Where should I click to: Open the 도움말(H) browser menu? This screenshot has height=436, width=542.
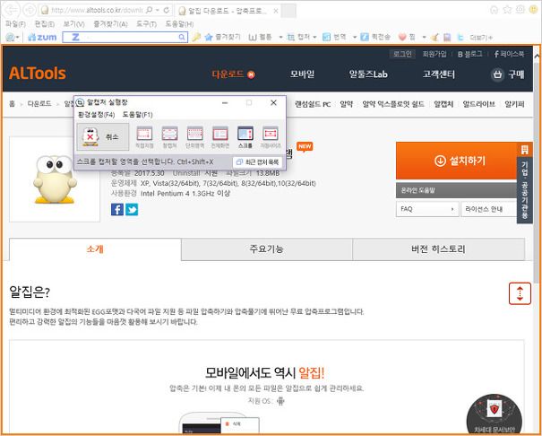click(x=179, y=24)
